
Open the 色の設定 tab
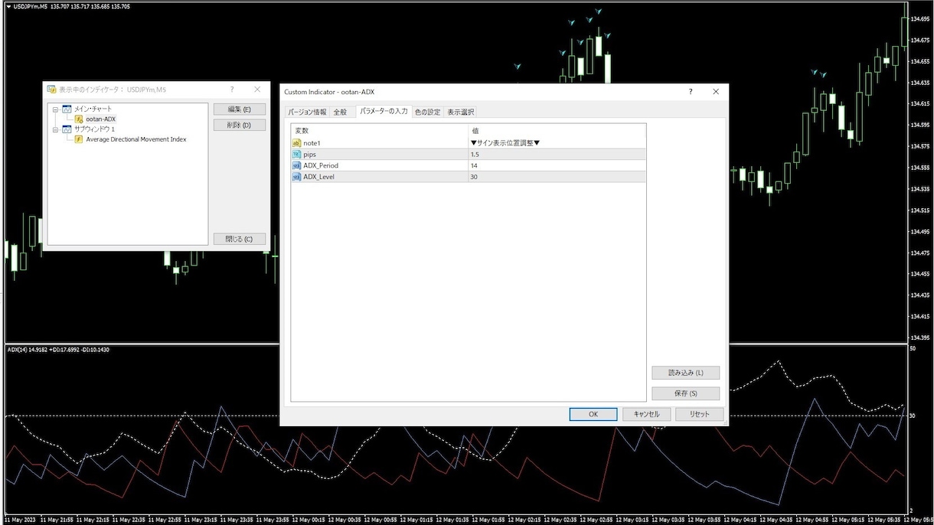(x=427, y=112)
